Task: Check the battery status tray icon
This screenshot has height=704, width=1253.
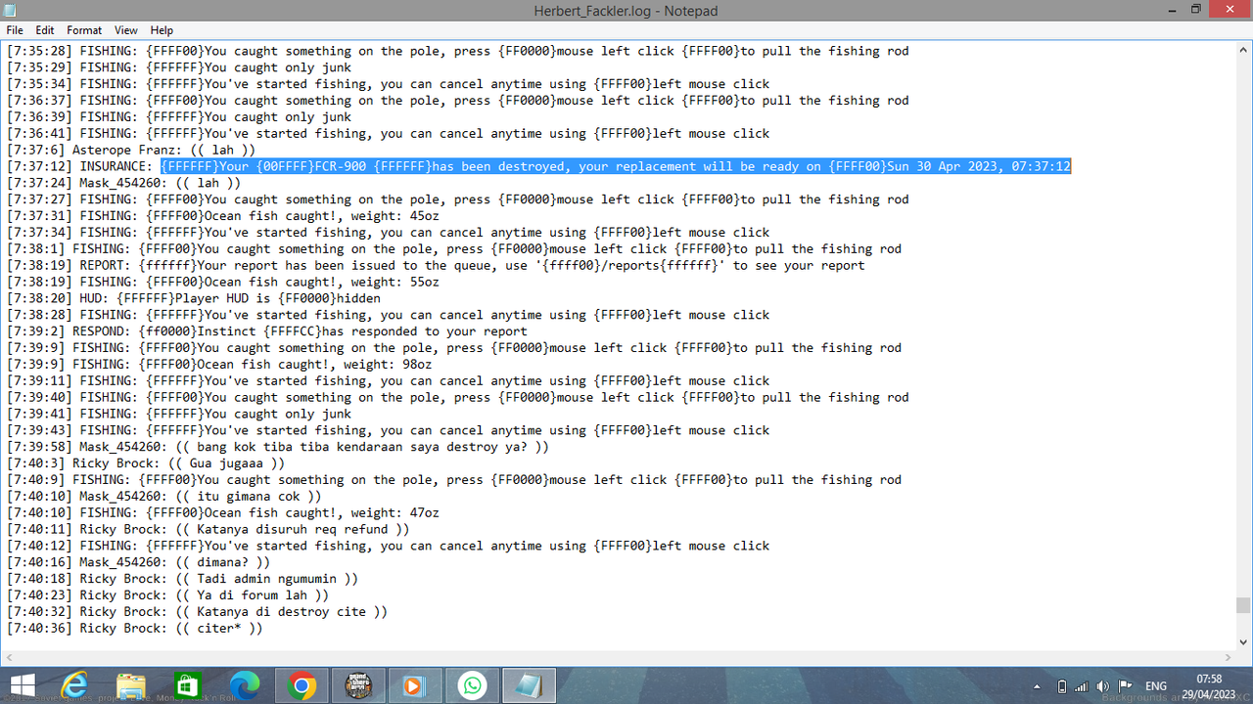Action: pos(1062,686)
